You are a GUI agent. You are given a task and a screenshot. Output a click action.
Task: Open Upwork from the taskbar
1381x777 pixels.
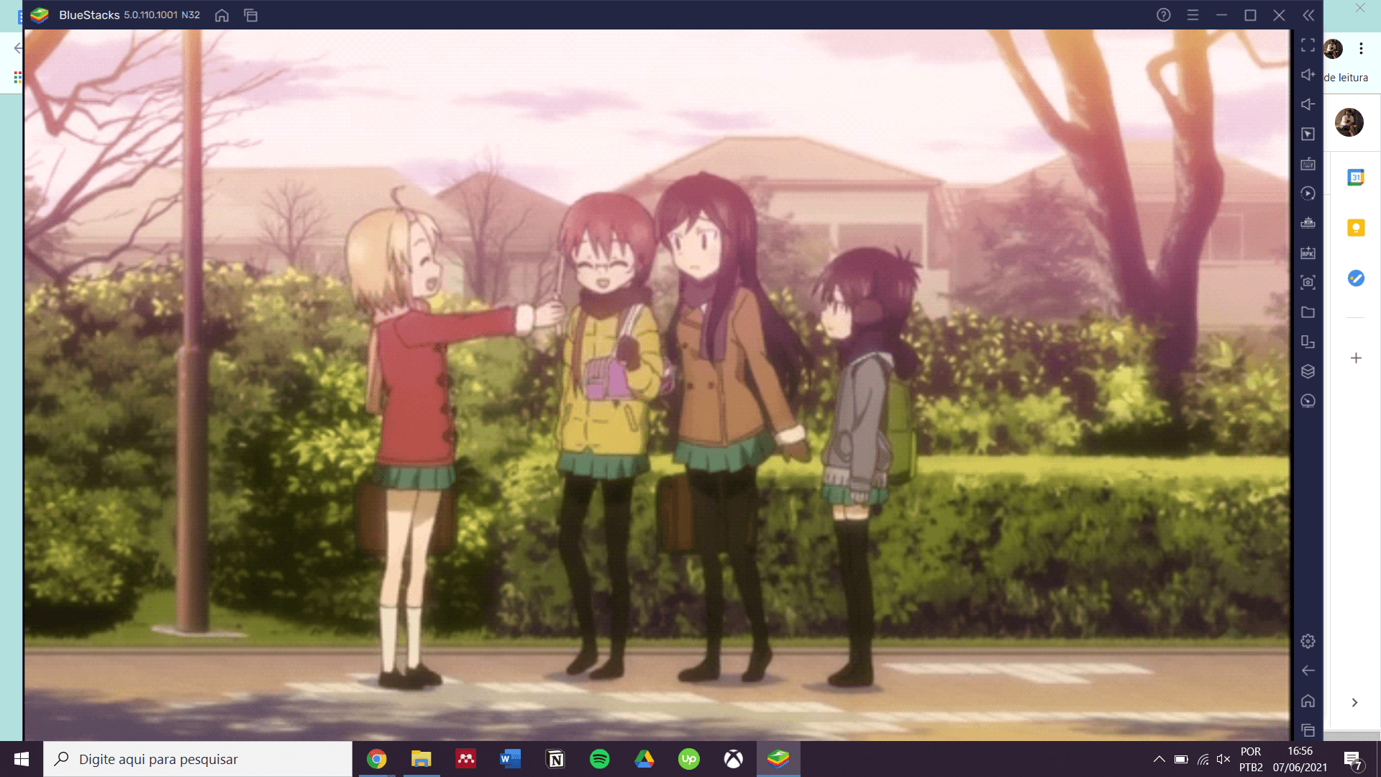pos(689,759)
